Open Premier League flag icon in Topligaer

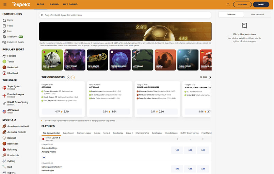click(4, 95)
